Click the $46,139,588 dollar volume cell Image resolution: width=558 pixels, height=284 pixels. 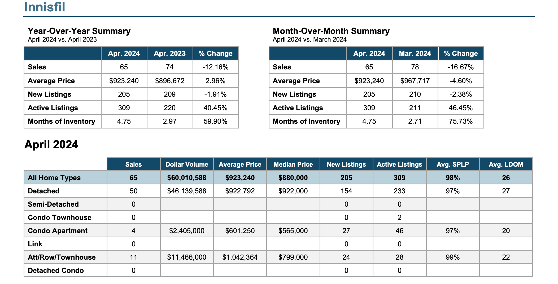187,191
